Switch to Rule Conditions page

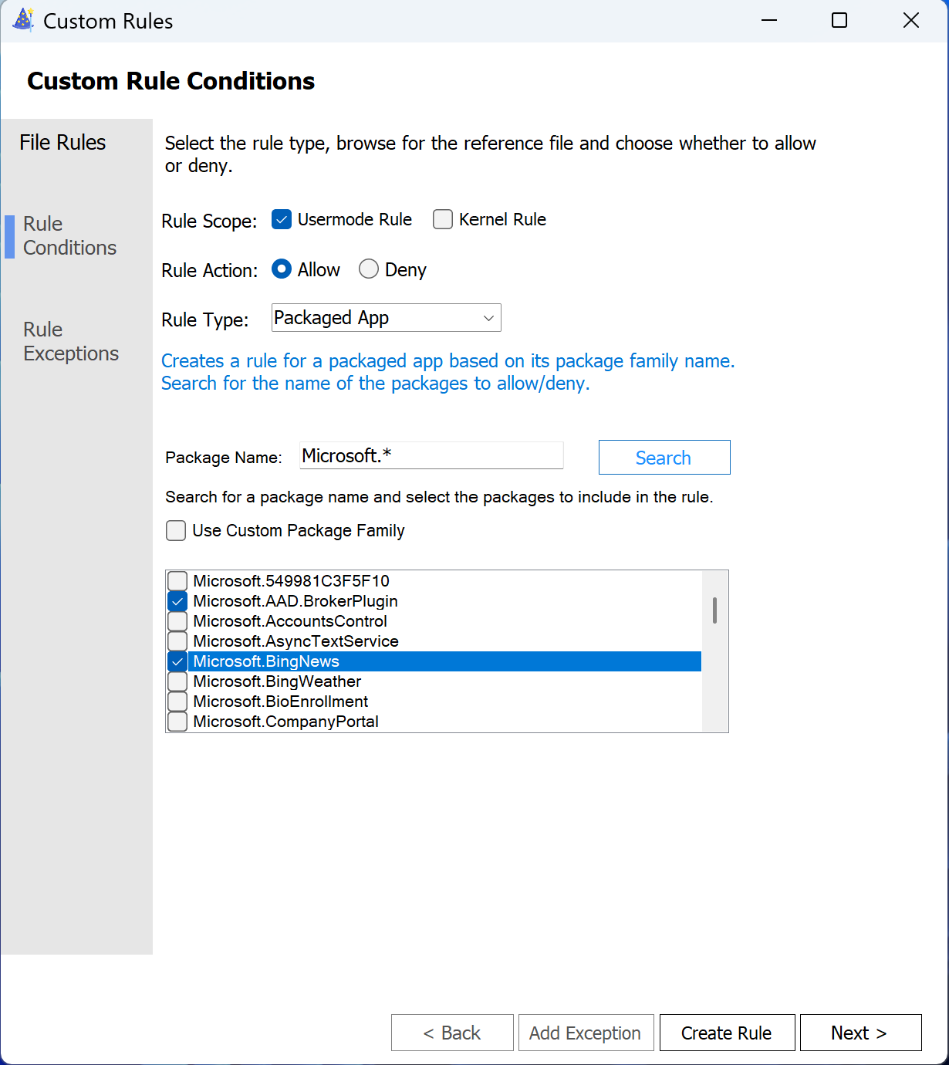coord(69,235)
